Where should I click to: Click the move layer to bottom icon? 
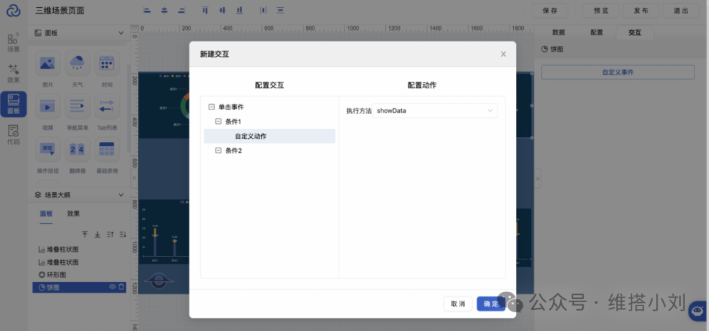[x=97, y=235]
